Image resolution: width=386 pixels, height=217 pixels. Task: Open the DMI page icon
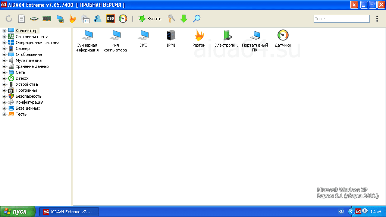point(143,39)
